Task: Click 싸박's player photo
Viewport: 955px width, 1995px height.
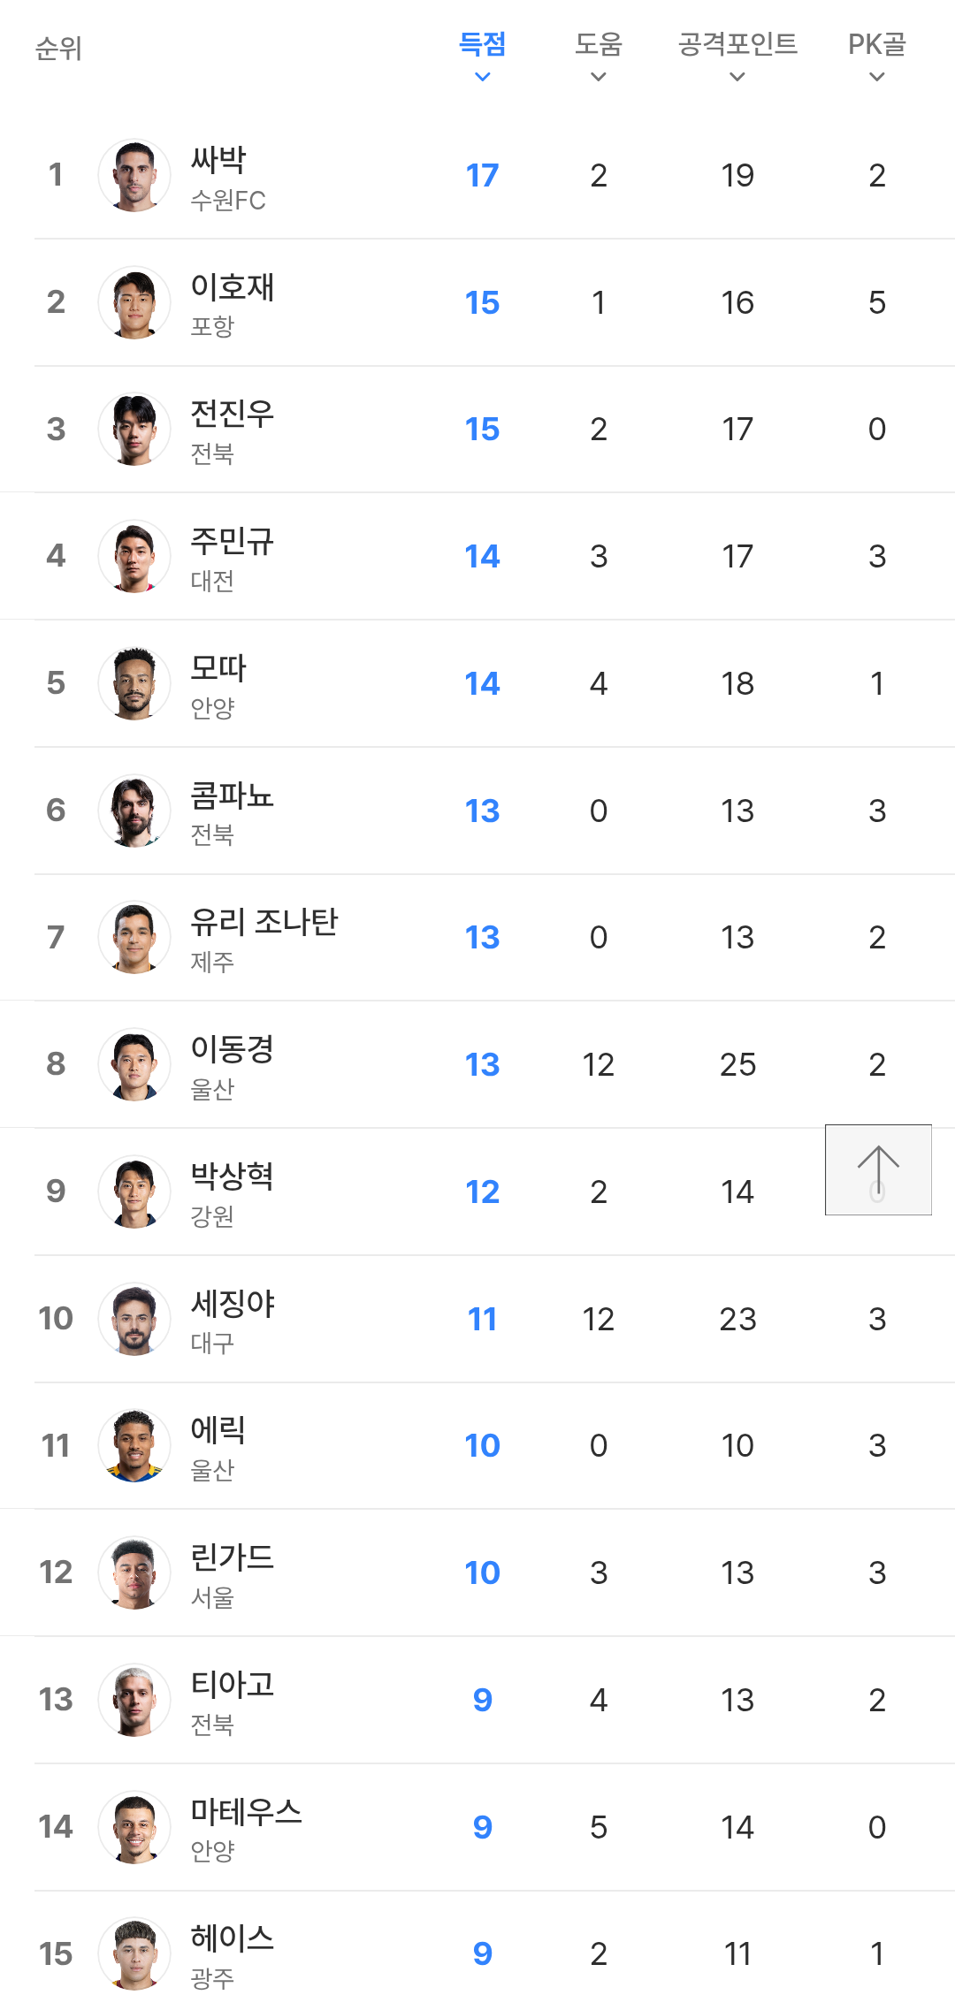Action: tap(134, 176)
